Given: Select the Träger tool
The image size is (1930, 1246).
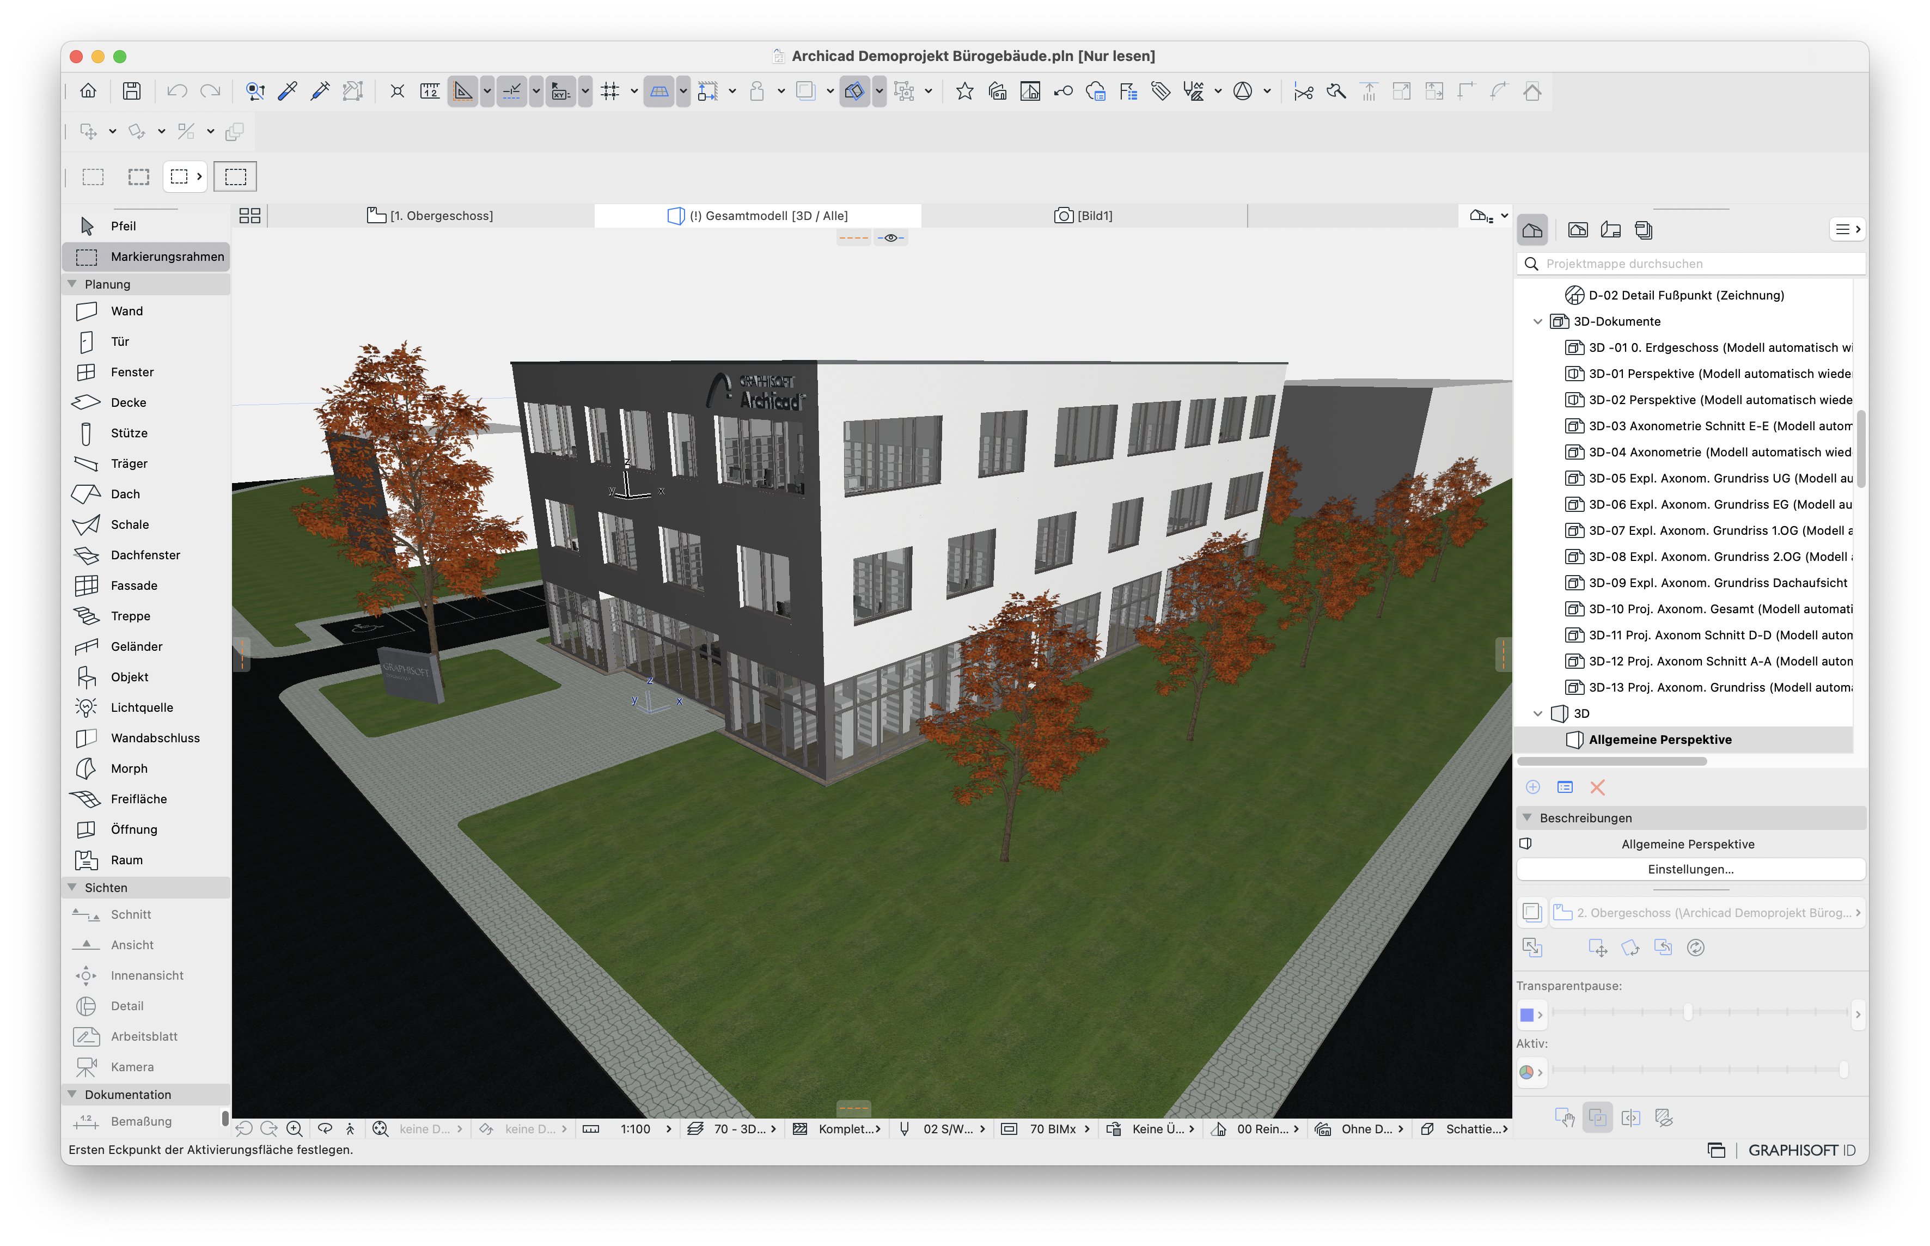Looking at the screenshot, I should [x=145, y=463].
